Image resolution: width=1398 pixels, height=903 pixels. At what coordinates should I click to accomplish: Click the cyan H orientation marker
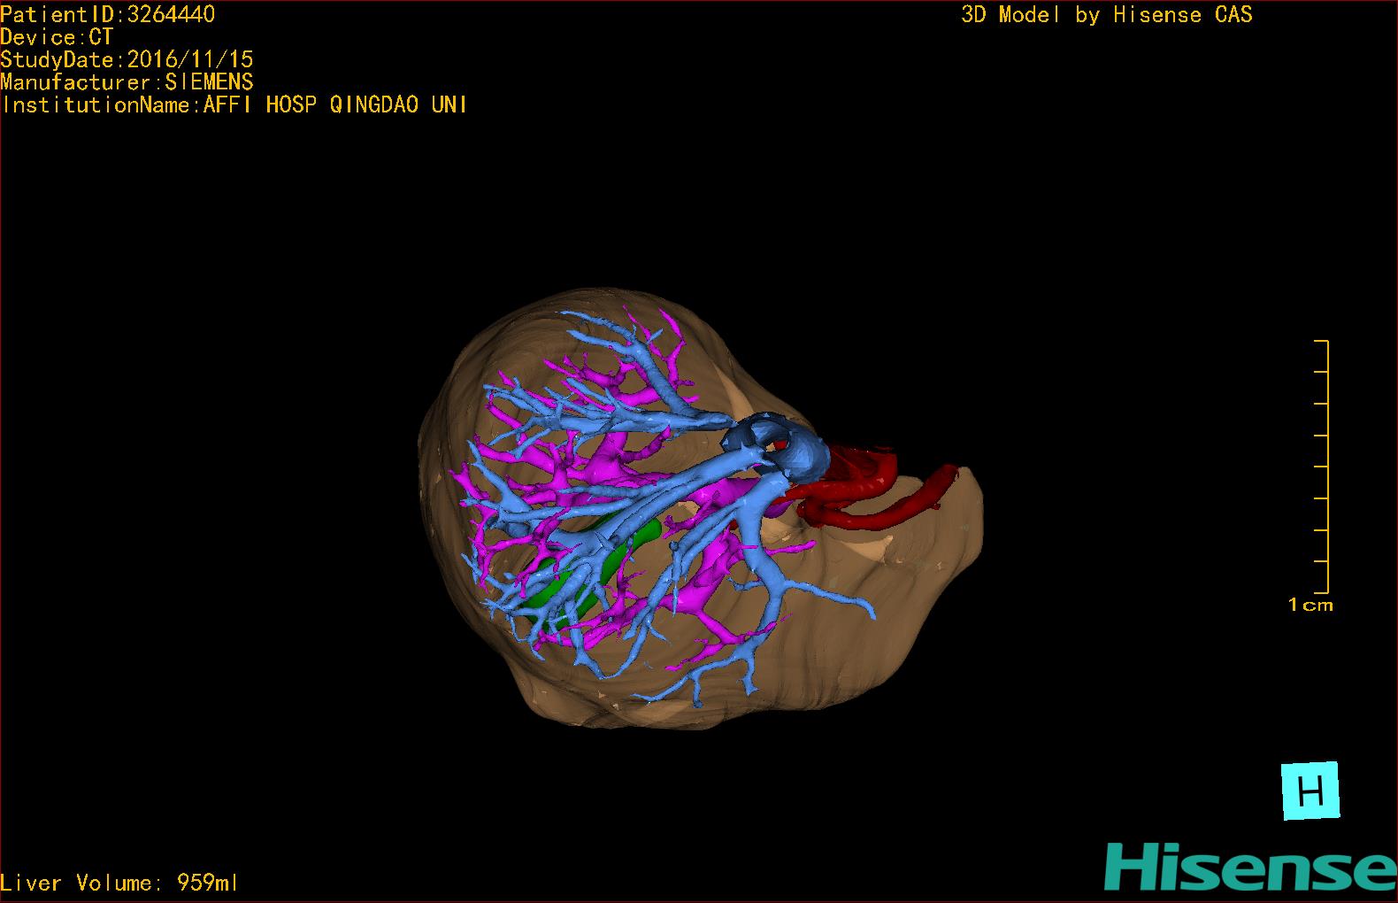click(x=1310, y=790)
